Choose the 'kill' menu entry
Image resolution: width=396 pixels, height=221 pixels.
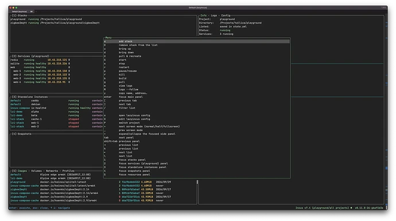(x=197, y=74)
